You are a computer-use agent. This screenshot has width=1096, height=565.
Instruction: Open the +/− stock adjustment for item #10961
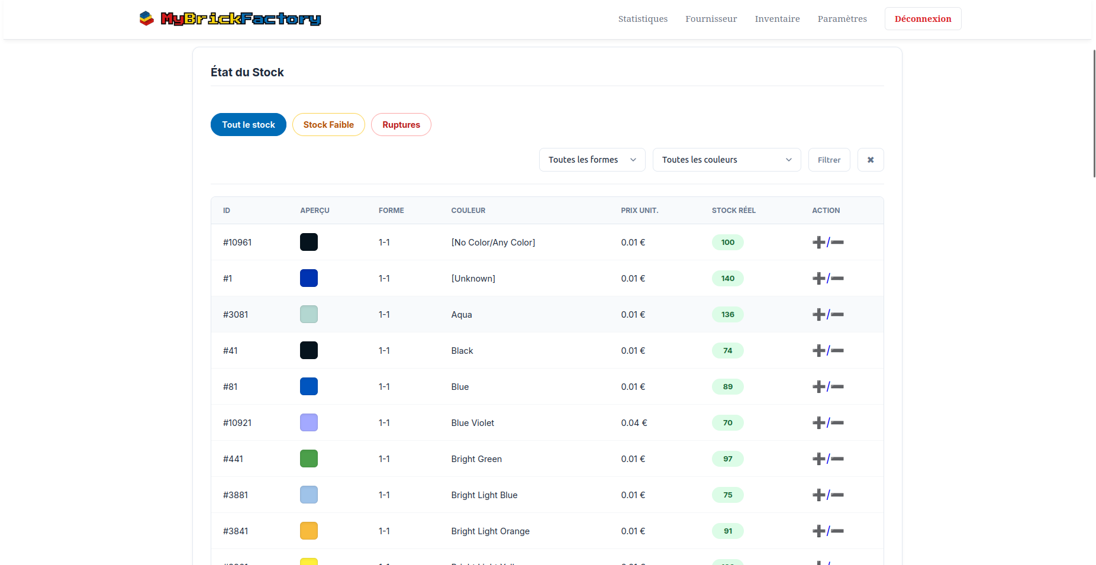tap(827, 243)
